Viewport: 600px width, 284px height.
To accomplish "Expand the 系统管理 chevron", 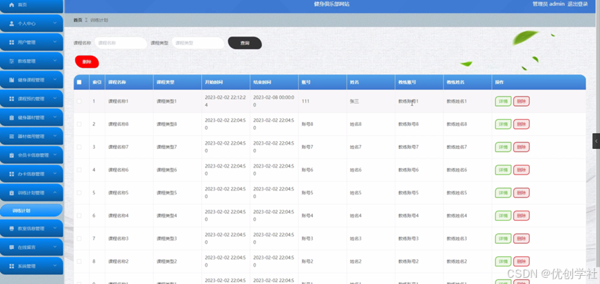I will 55,266.
